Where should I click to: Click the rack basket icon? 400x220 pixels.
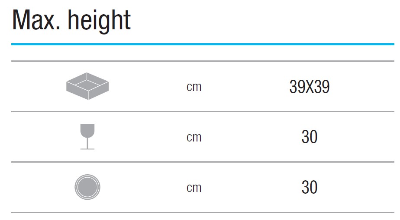click(x=87, y=86)
